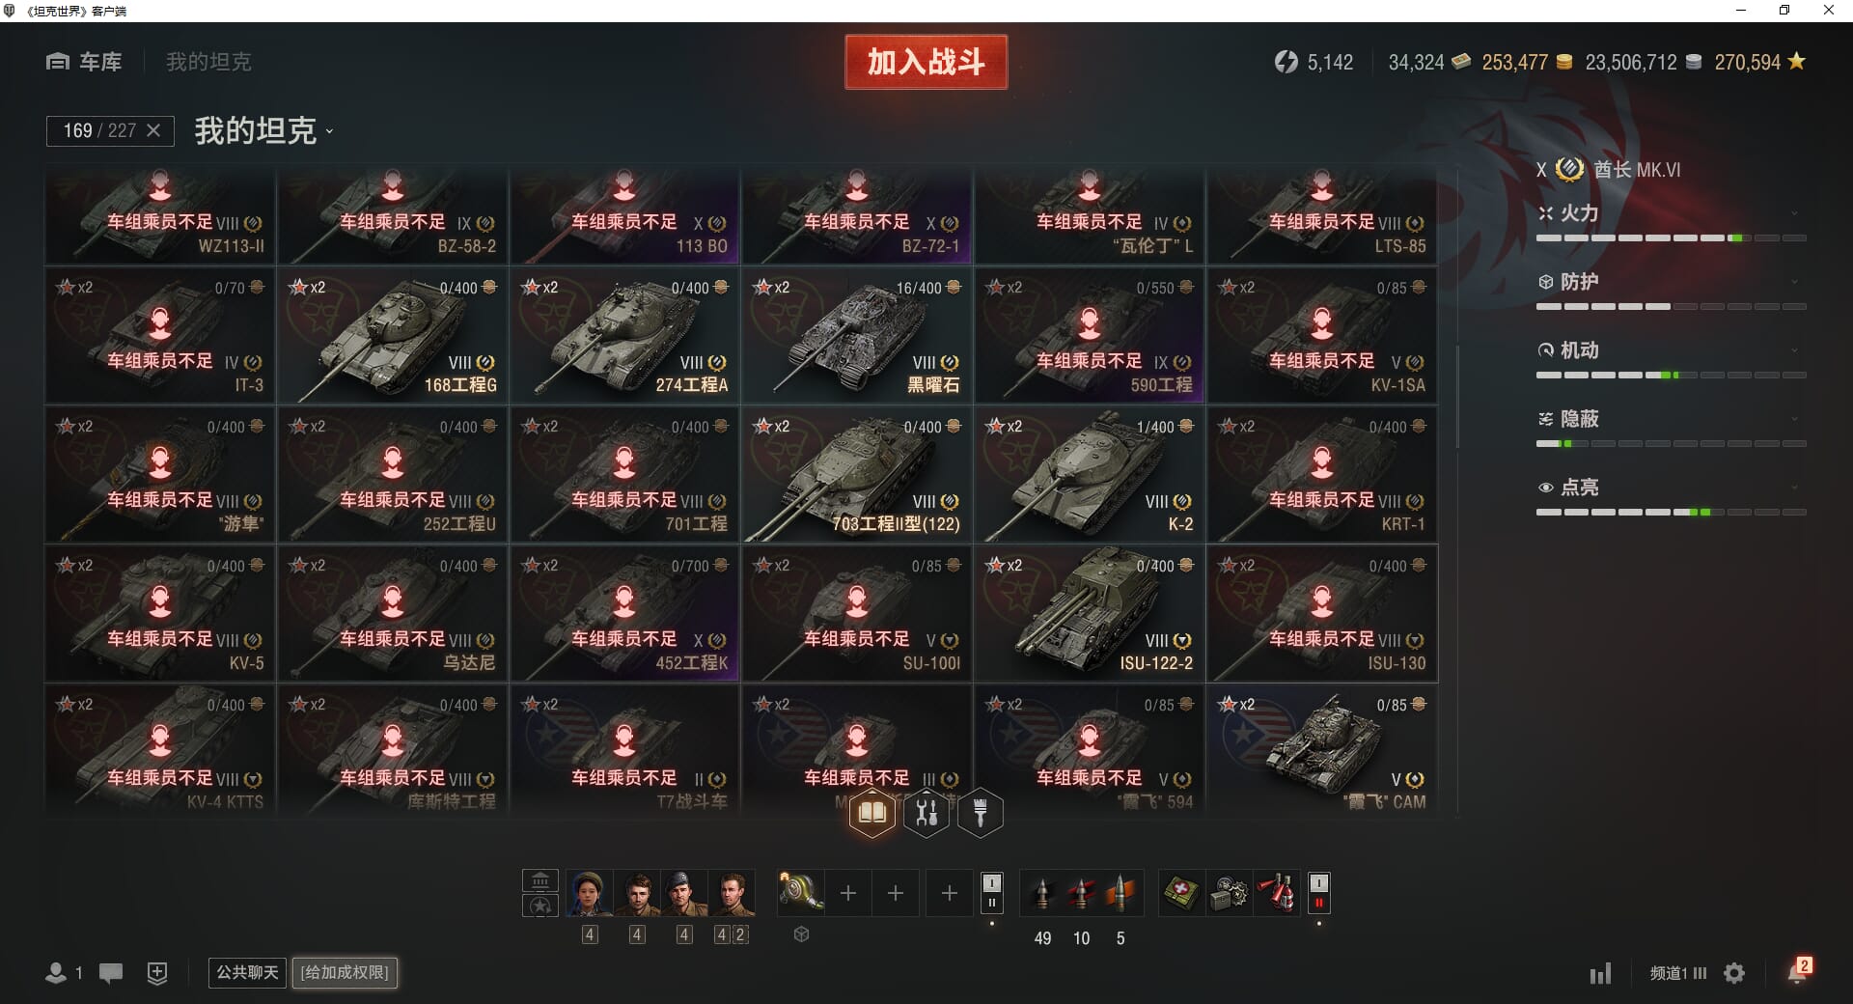Image resolution: width=1853 pixels, height=1004 pixels.
Task: Open the notification bell with badge
Action: coord(1799,970)
